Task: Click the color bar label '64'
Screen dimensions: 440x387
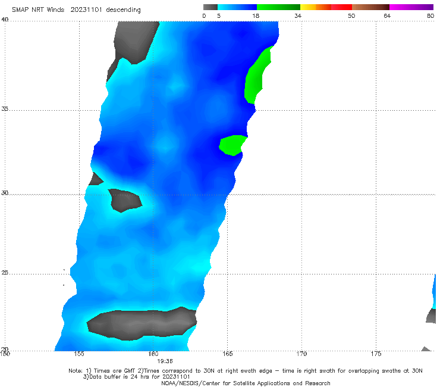Action: 387,15
